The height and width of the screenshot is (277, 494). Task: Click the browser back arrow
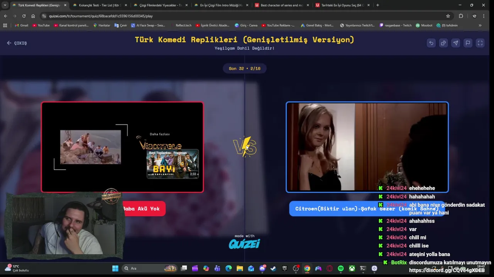[x=5, y=16]
